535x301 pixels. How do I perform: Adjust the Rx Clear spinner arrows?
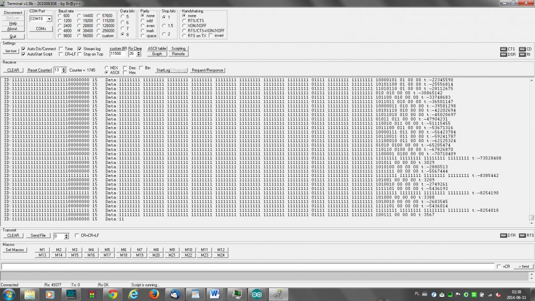click(138, 54)
